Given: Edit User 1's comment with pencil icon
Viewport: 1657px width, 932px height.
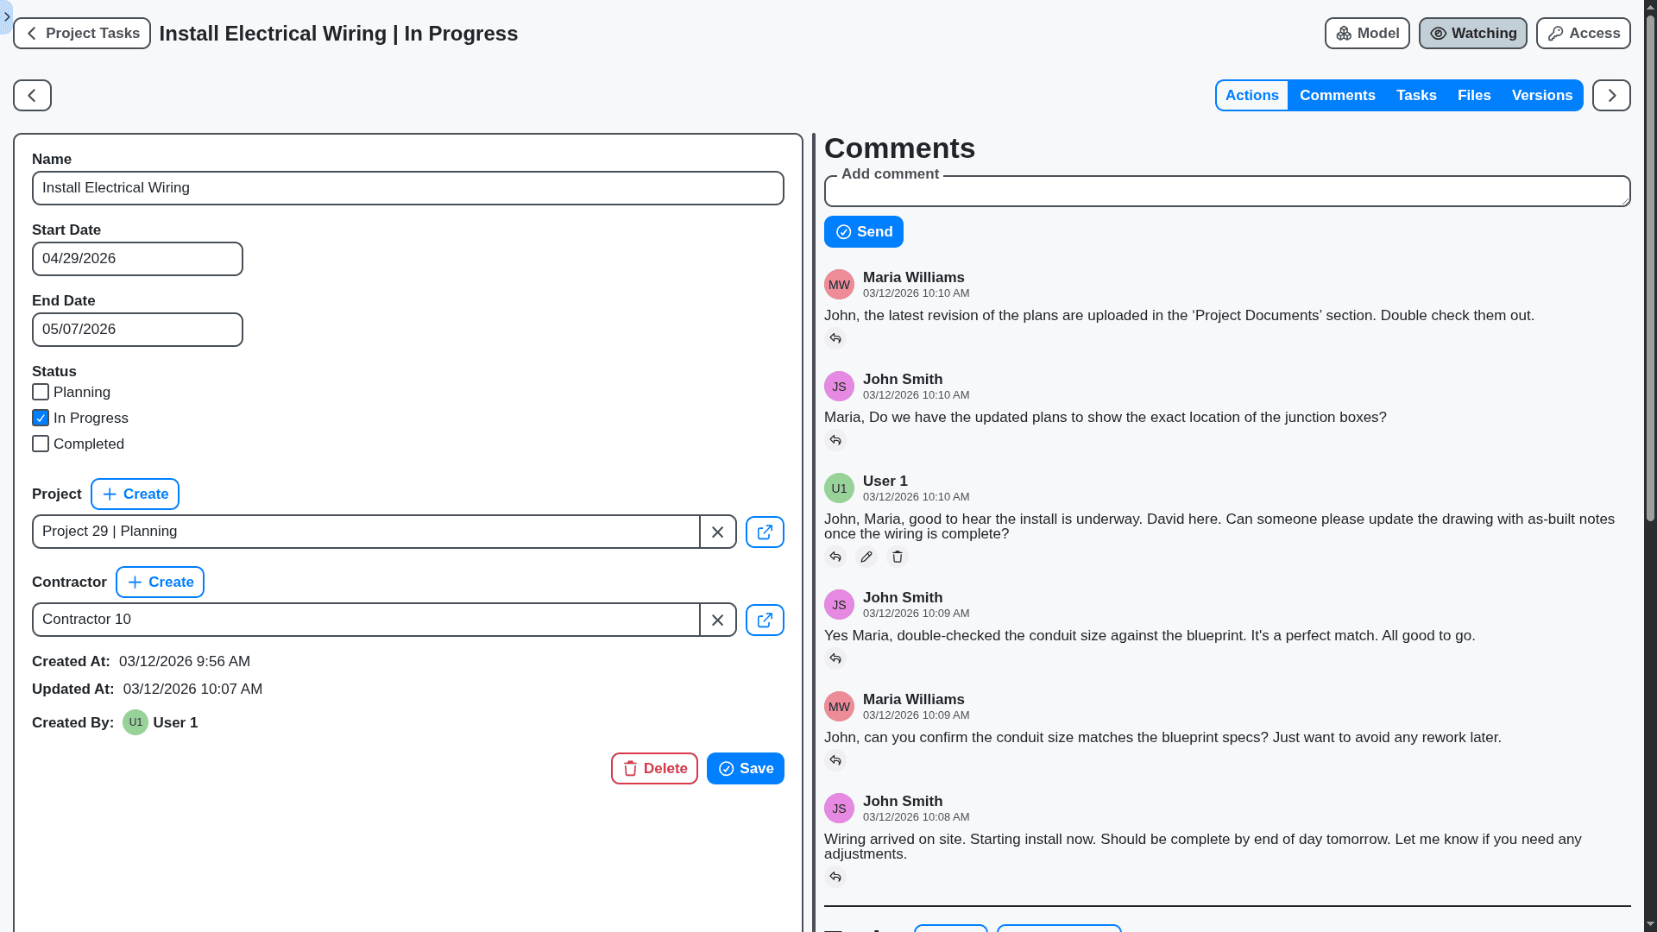Looking at the screenshot, I should click(x=866, y=557).
